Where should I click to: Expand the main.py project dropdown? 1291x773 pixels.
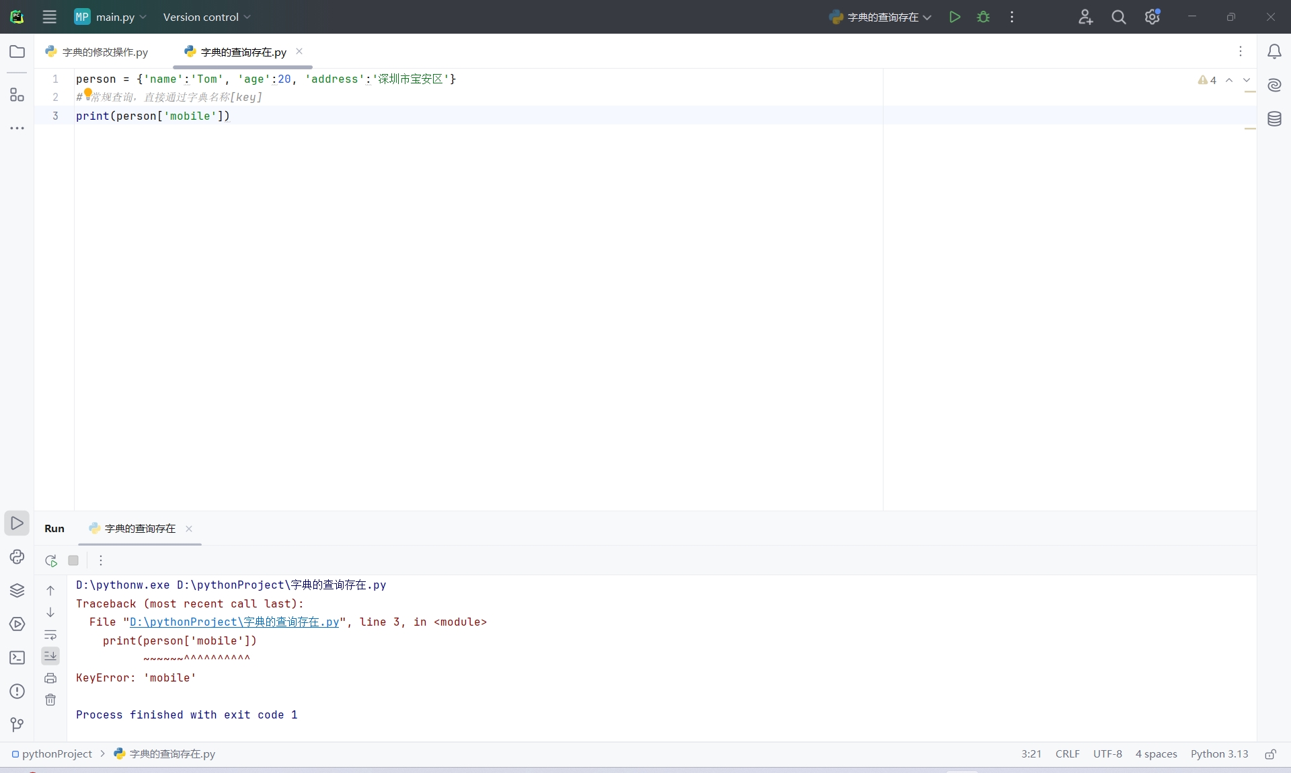[111, 17]
